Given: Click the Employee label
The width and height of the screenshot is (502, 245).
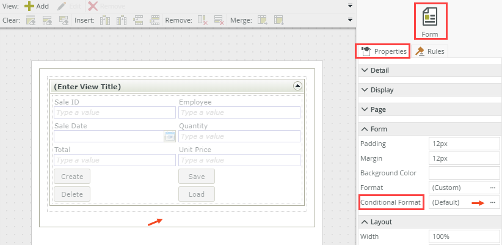Looking at the screenshot, I should point(195,102).
